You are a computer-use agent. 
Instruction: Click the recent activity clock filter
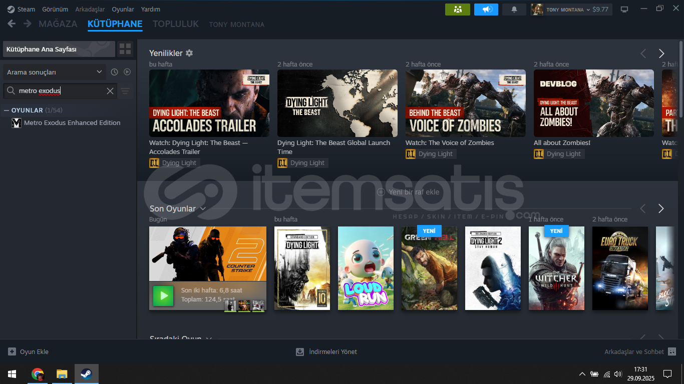click(x=114, y=72)
